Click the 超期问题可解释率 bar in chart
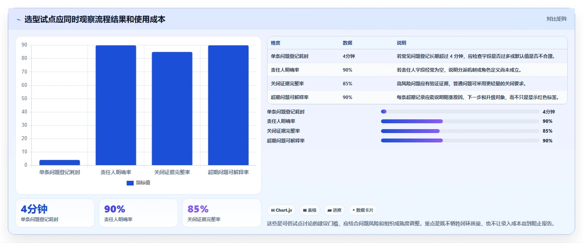Image resolution: width=583 pixels, height=243 pixels. (x=228, y=105)
